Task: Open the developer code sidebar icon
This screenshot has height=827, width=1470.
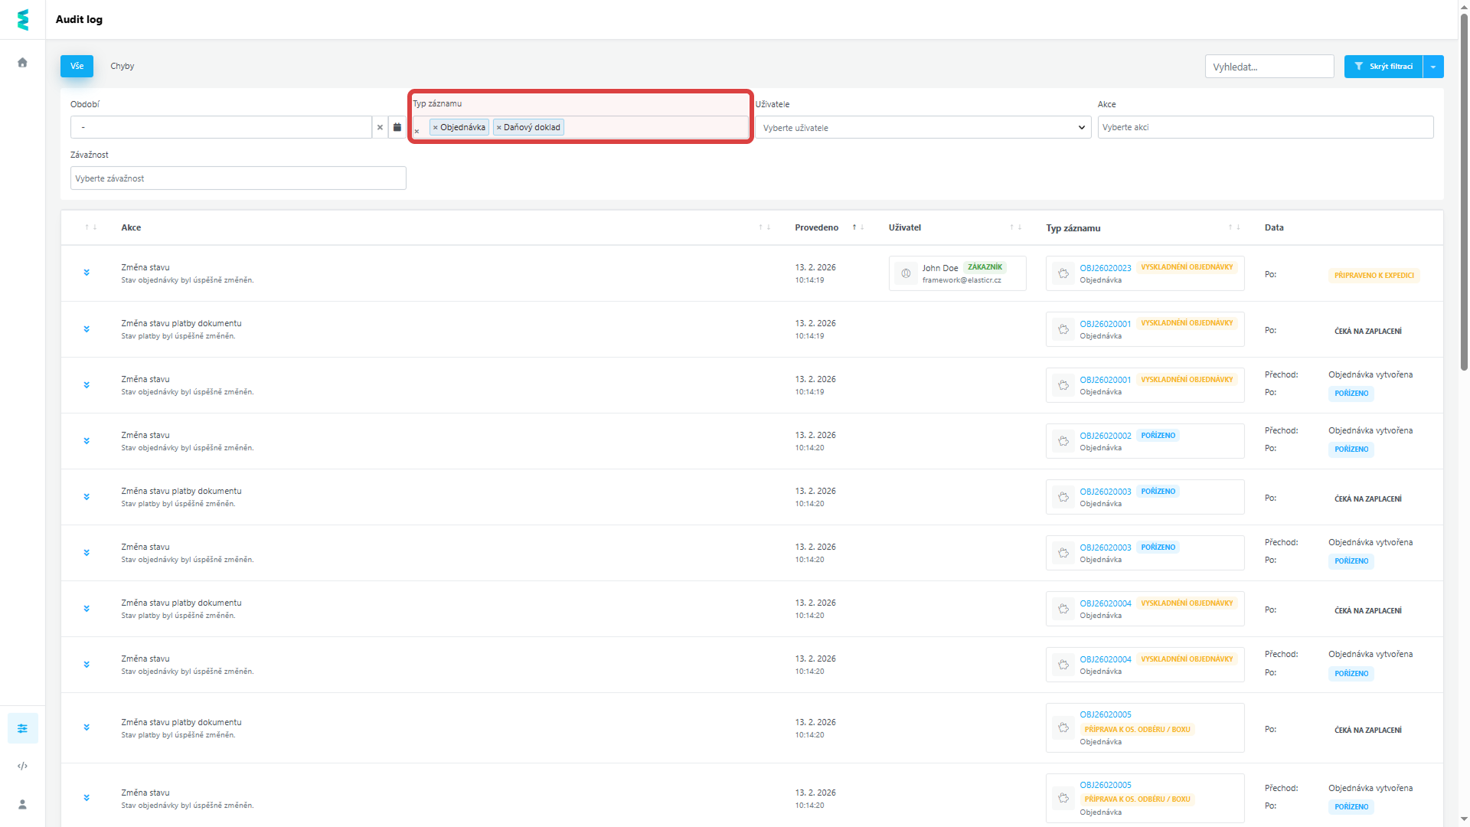Action: 22,766
